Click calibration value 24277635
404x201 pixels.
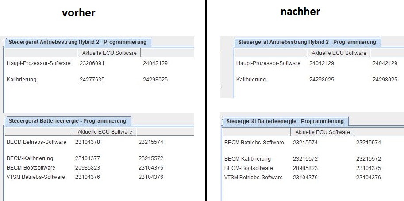[x=92, y=80]
